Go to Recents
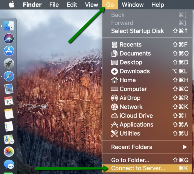Screen dimensions: 194x174 [x=147, y=44]
